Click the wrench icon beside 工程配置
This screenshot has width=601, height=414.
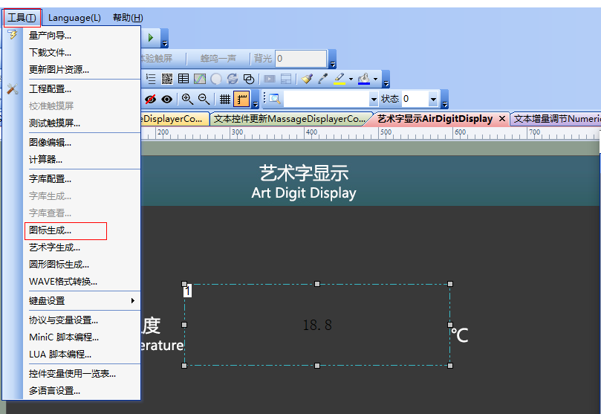[13, 89]
